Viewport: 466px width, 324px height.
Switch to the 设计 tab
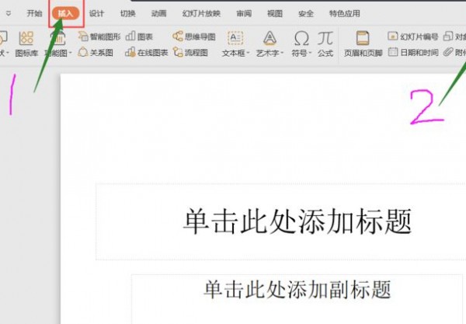click(96, 14)
